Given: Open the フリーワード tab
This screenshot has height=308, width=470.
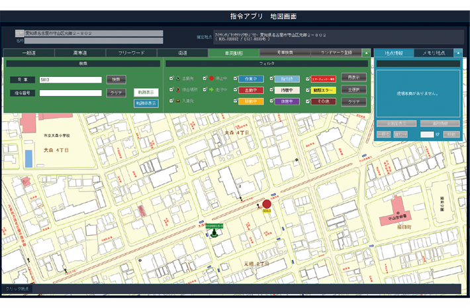Looking at the screenshot, I should tap(131, 53).
